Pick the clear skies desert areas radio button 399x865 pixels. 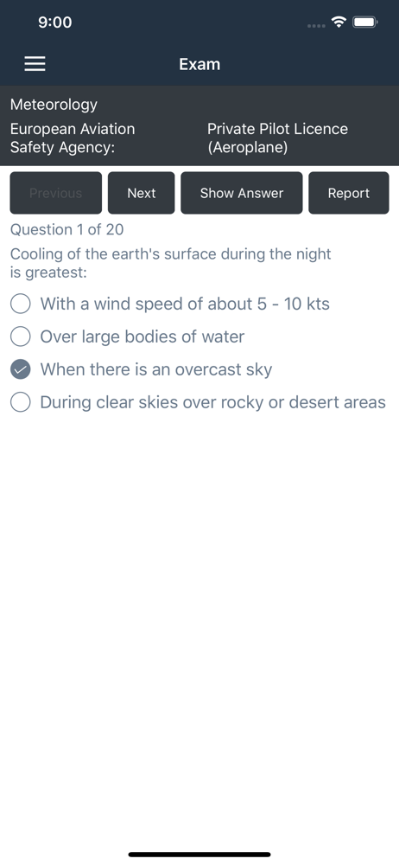(21, 403)
